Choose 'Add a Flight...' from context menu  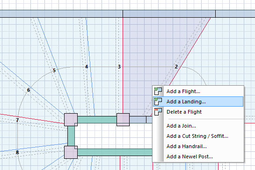click(198, 91)
